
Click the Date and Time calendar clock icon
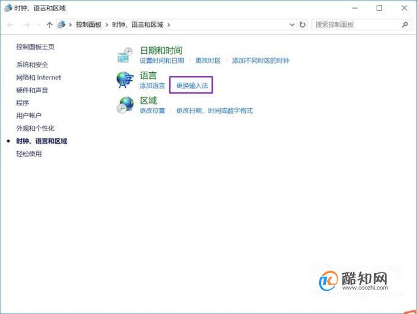pyautogui.click(x=125, y=55)
